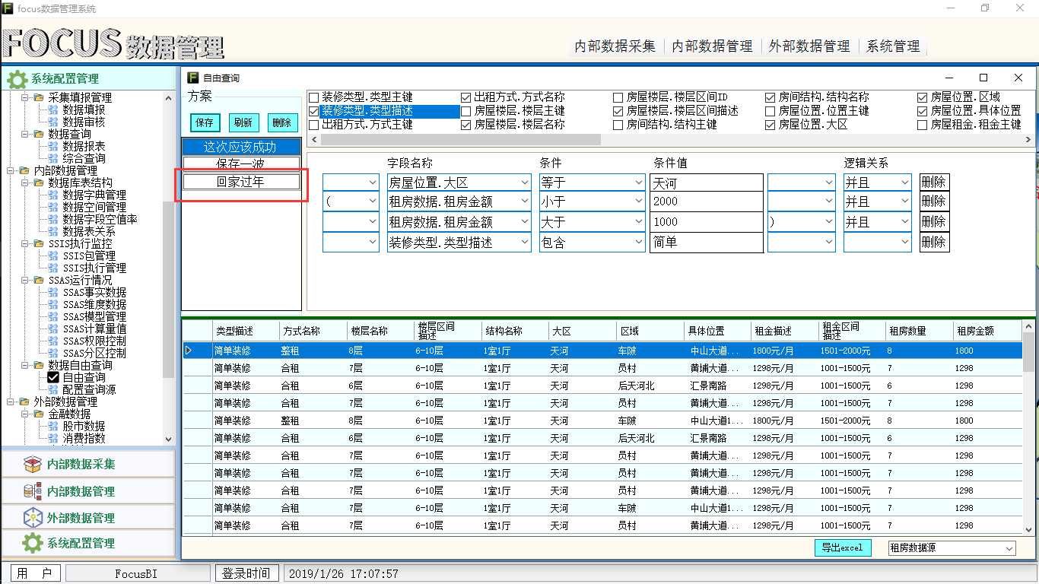Click the gear icon in the top 系统配置管理 header
Screen dimensions: 1039x584
coord(17,78)
